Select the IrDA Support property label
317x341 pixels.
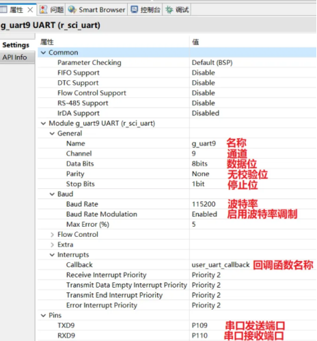pos(79,113)
